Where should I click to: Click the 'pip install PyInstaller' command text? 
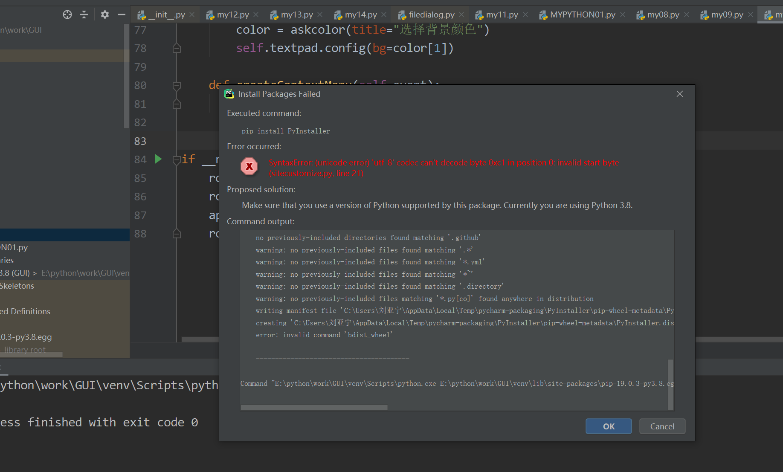286,131
